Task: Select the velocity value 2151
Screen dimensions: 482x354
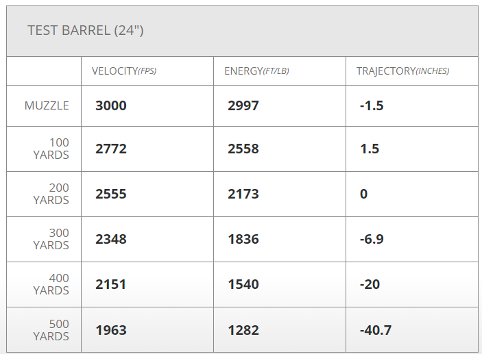Action: (111, 284)
